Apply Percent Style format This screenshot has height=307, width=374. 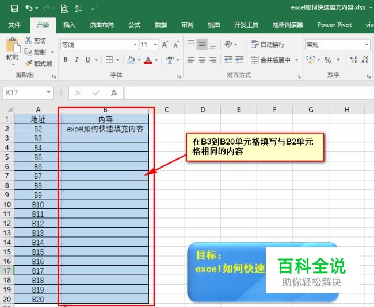[328, 60]
